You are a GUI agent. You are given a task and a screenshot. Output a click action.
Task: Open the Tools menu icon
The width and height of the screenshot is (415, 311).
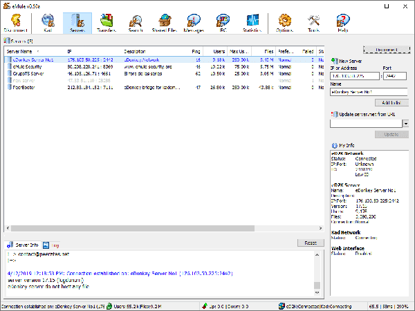tap(313, 23)
